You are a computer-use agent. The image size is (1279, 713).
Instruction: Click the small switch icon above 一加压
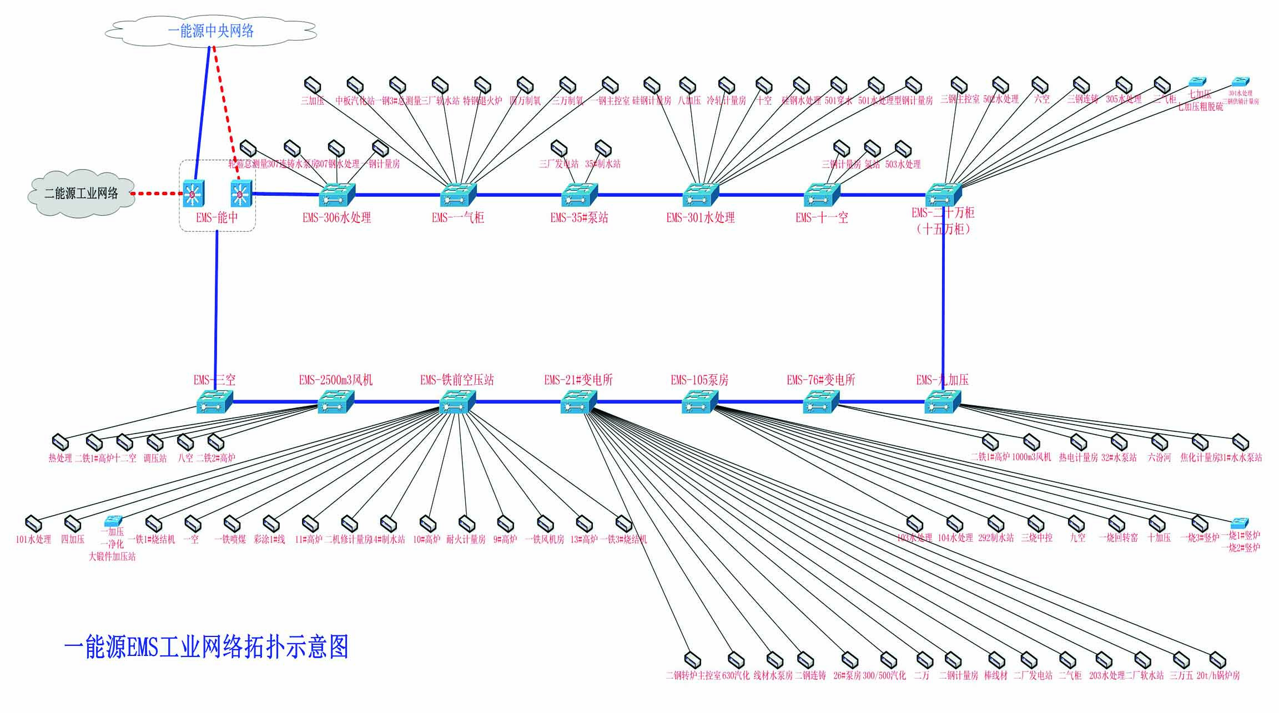(x=113, y=521)
